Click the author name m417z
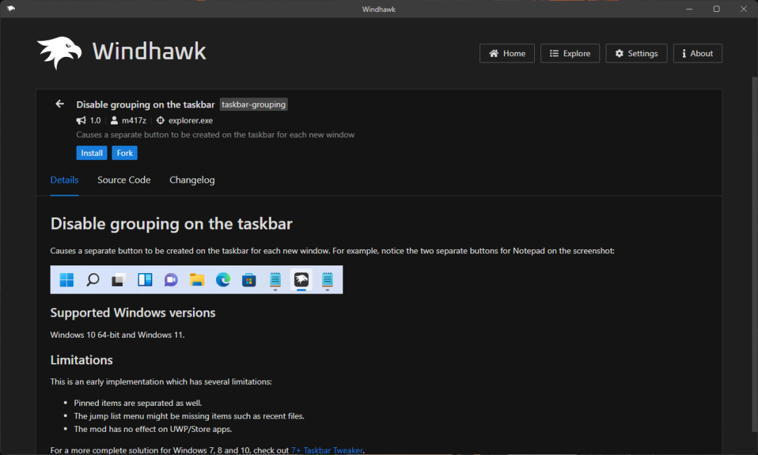 134,120
